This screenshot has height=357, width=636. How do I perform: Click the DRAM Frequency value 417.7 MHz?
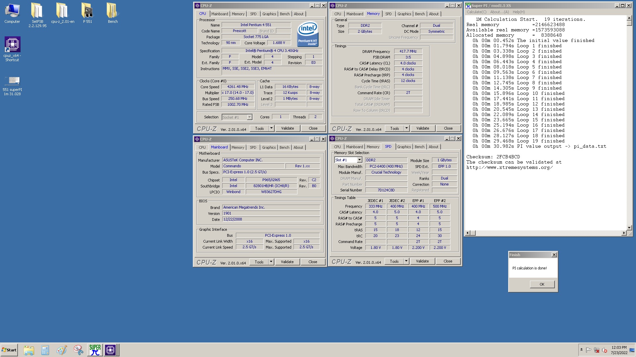pyautogui.click(x=408, y=51)
